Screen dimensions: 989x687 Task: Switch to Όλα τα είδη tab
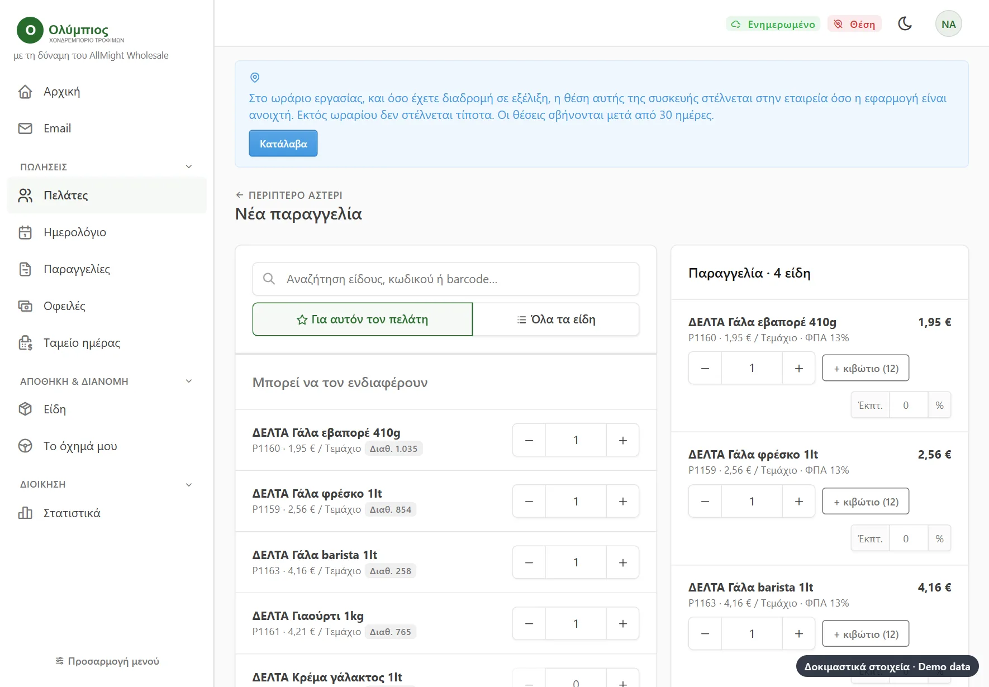point(556,319)
